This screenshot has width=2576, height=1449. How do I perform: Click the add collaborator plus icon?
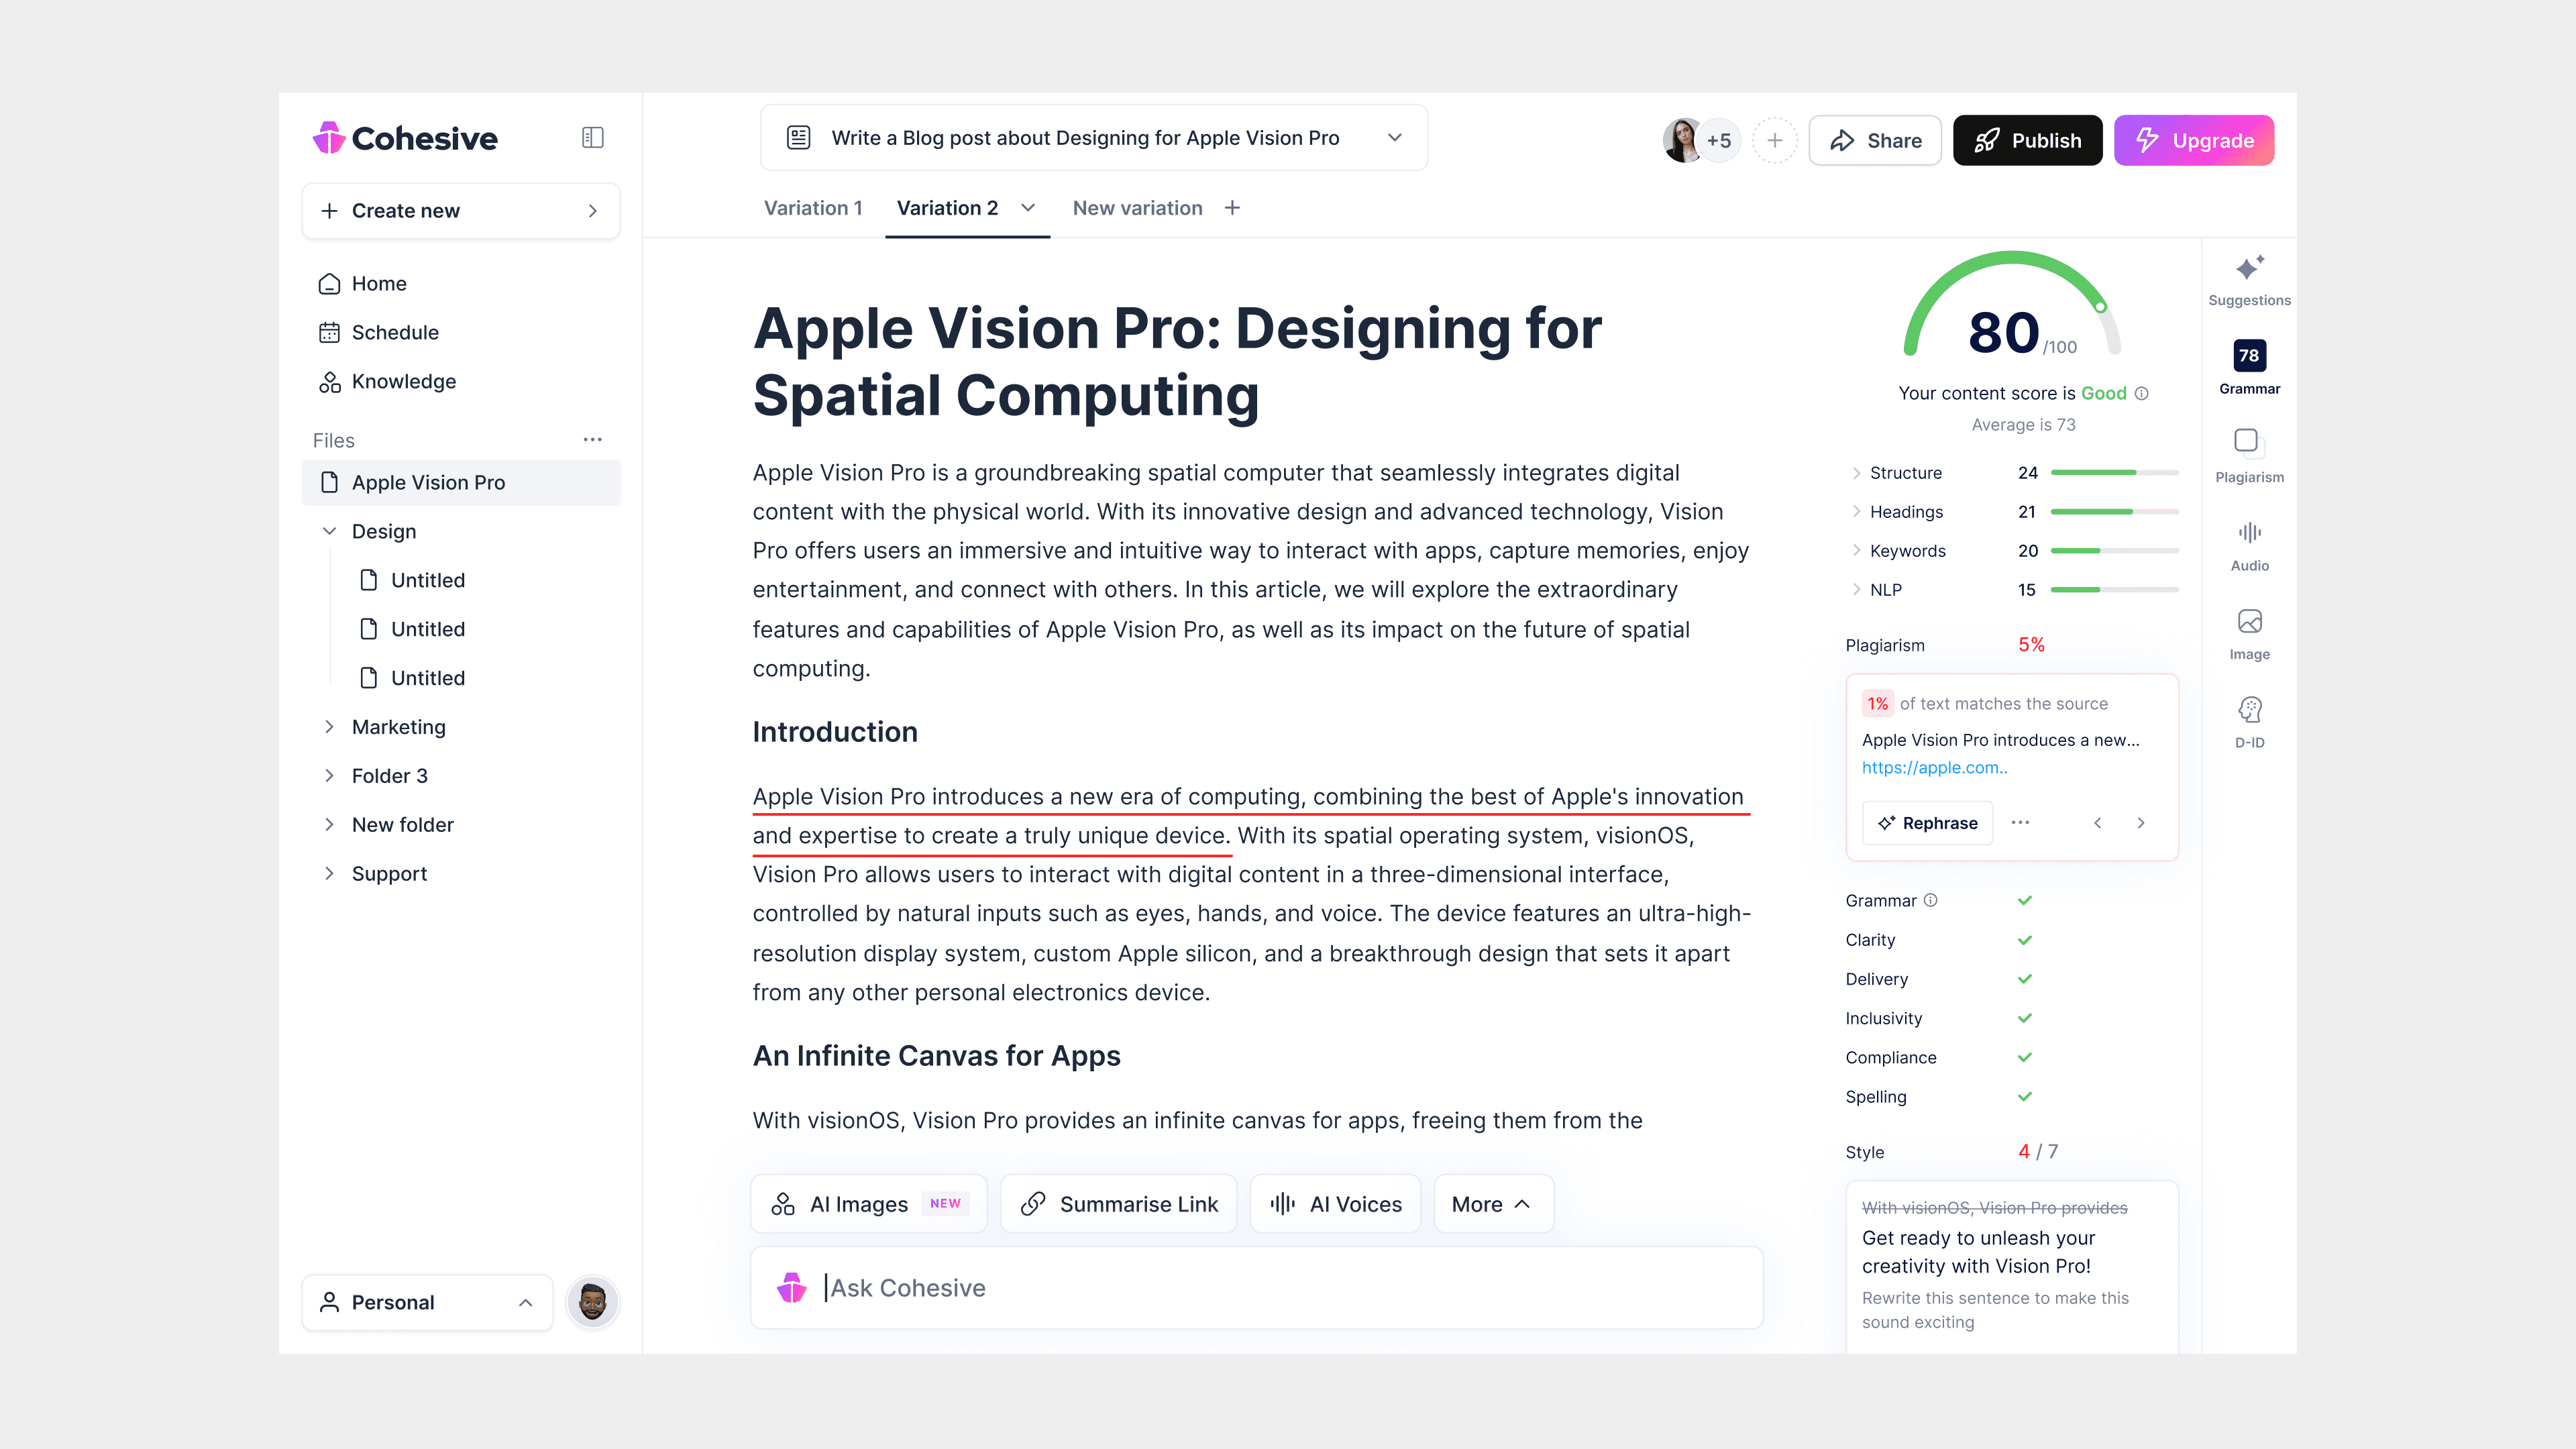point(1775,141)
